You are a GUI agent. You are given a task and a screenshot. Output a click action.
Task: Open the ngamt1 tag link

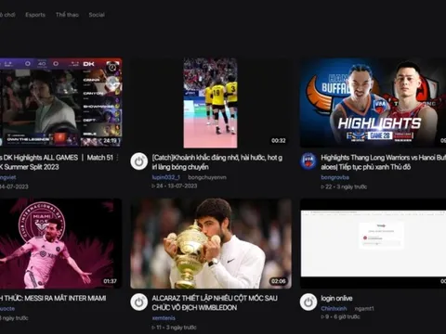364,309
